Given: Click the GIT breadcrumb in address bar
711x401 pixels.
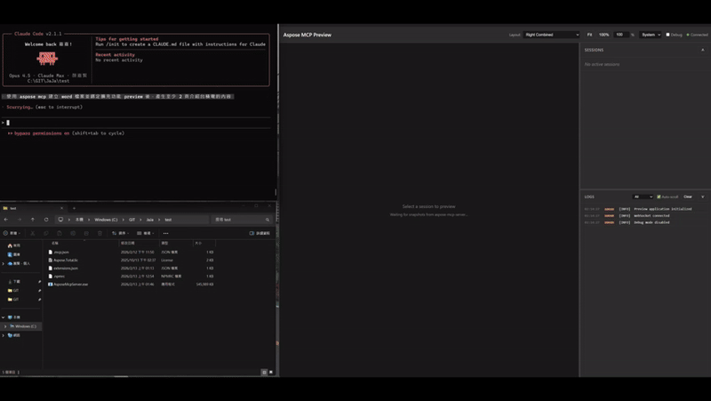Looking at the screenshot, I should [x=132, y=220].
